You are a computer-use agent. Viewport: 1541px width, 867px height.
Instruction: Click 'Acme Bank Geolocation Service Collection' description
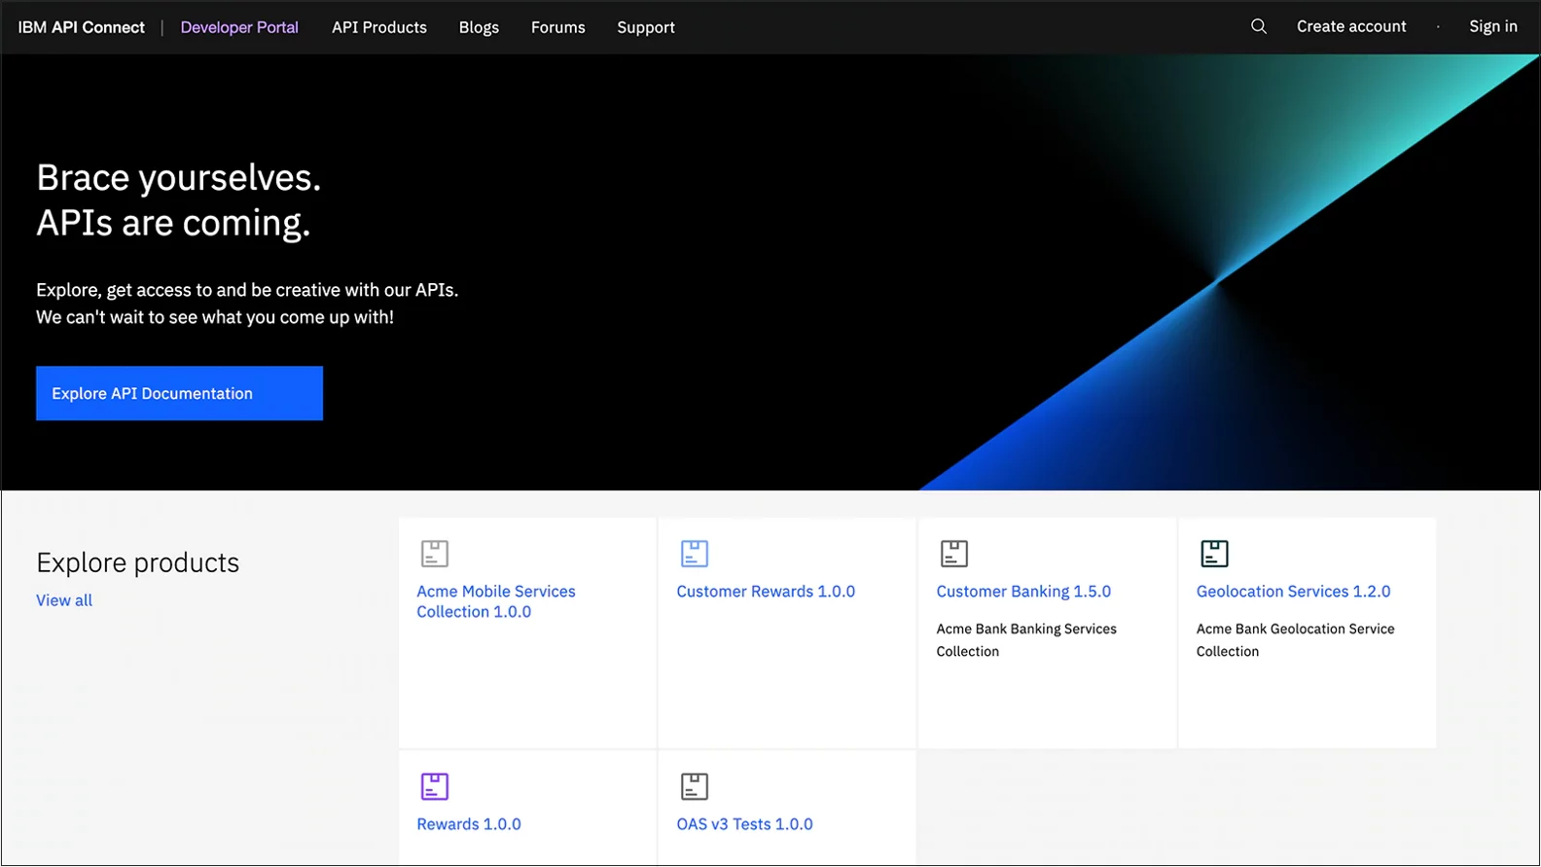pyautogui.click(x=1295, y=640)
